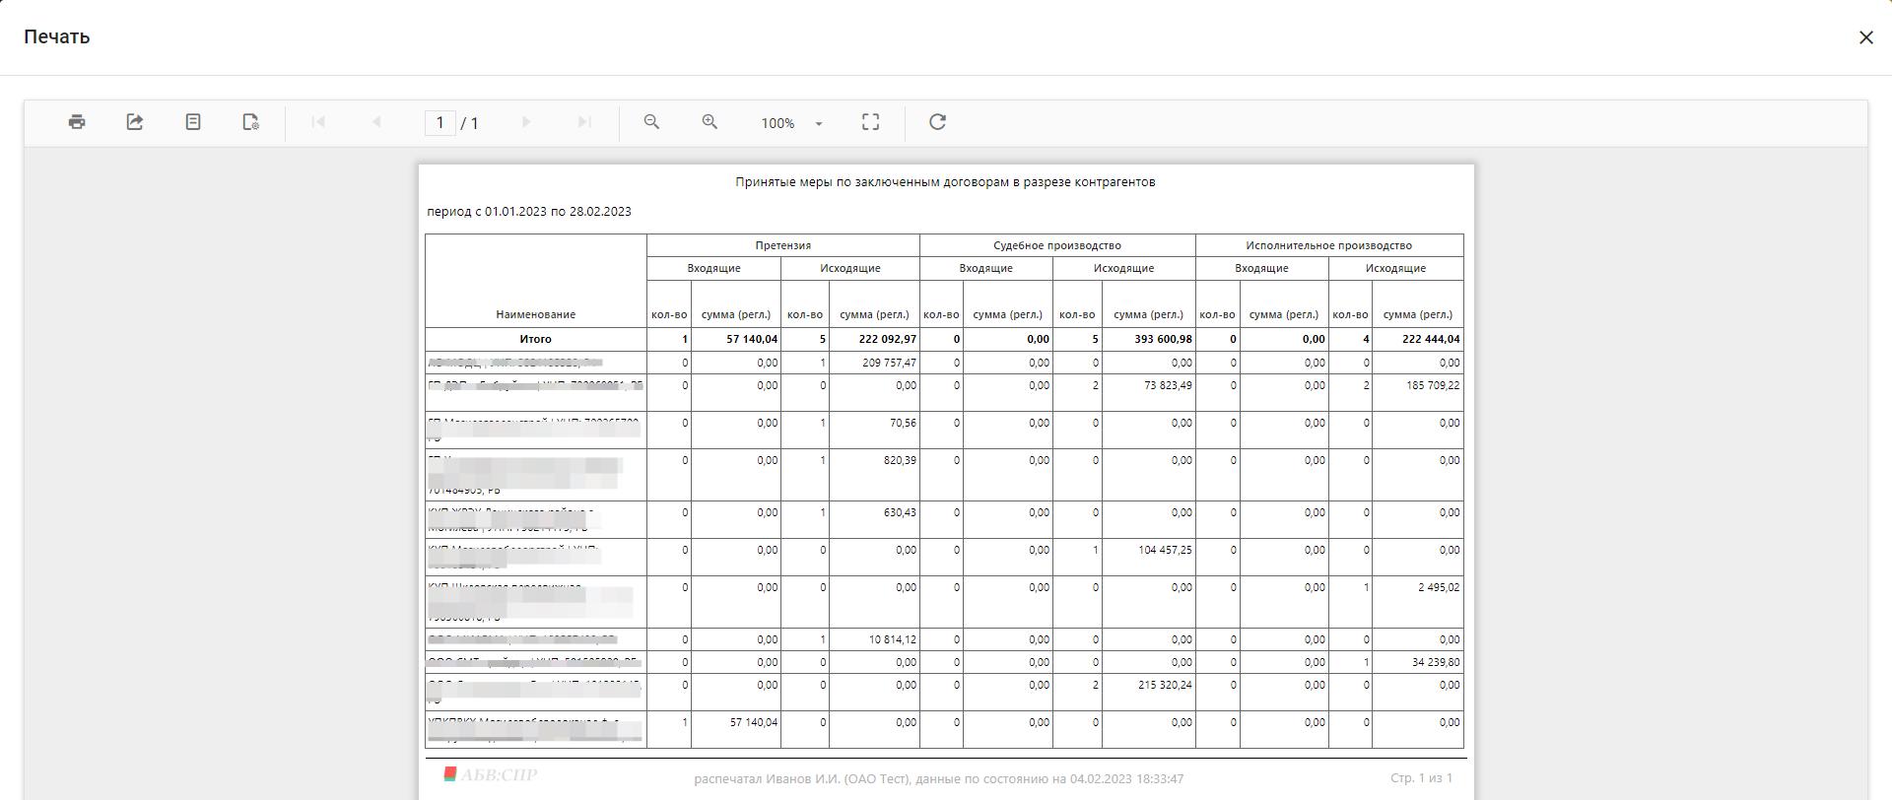The height and width of the screenshot is (800, 1892).
Task: Zoom out with the magnifier minus icon
Action: click(651, 122)
